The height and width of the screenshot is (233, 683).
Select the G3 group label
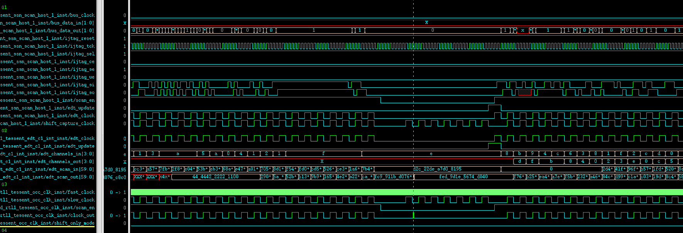(4, 184)
